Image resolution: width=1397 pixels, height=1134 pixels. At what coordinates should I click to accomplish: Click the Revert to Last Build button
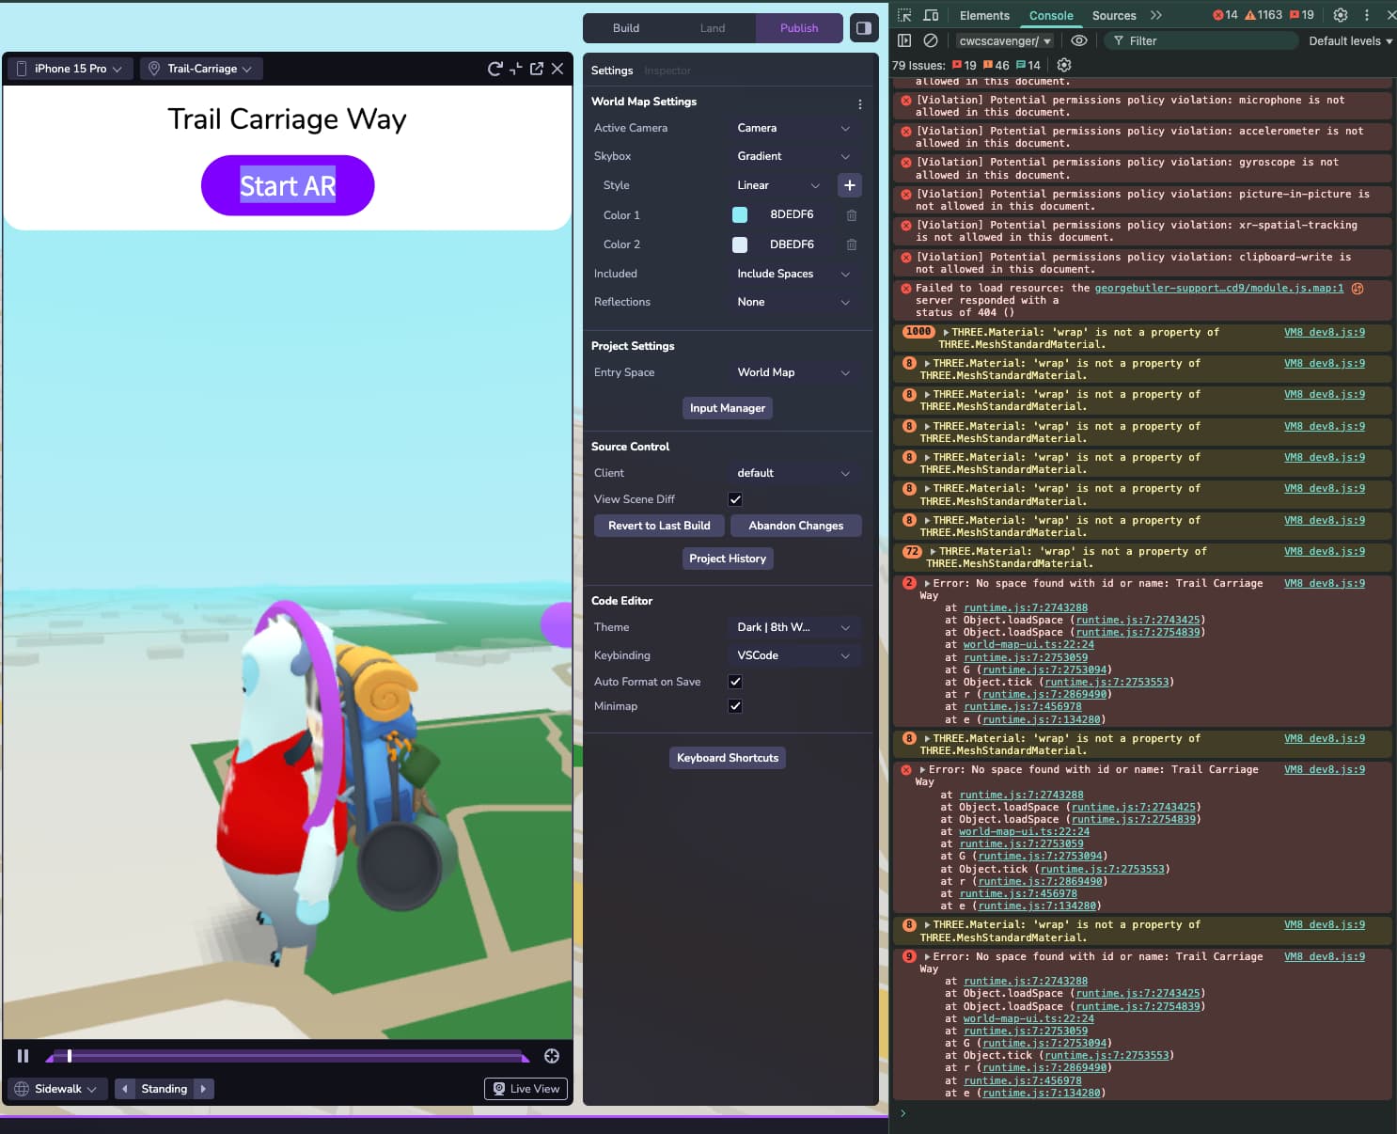[659, 526]
